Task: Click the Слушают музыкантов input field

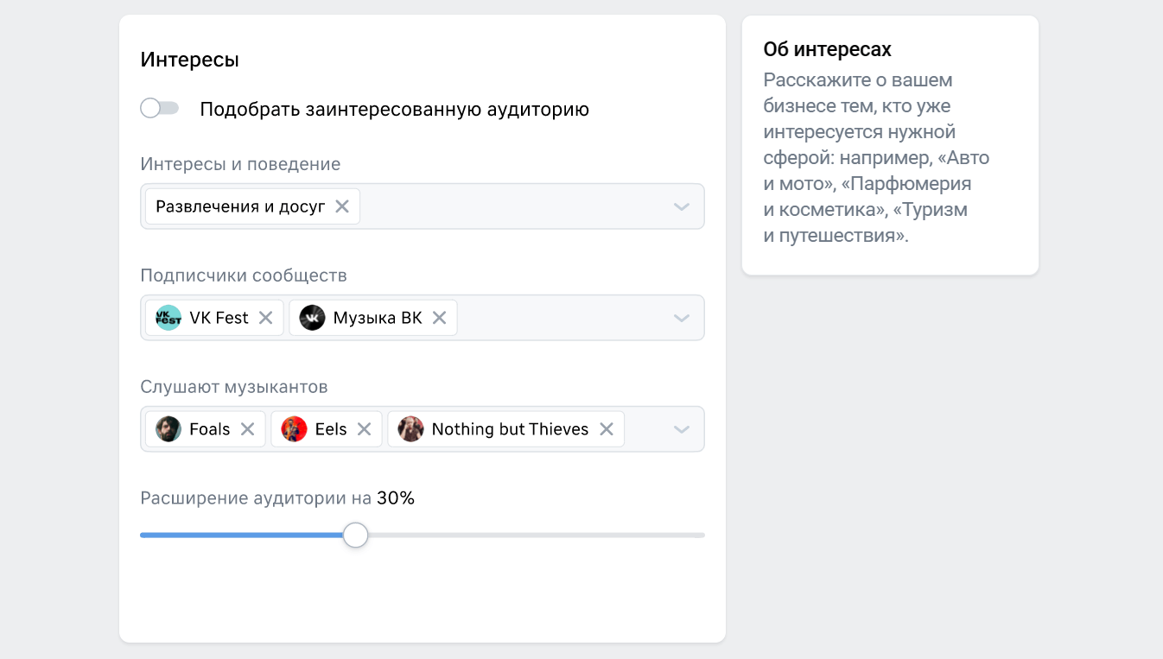Action: 423,429
